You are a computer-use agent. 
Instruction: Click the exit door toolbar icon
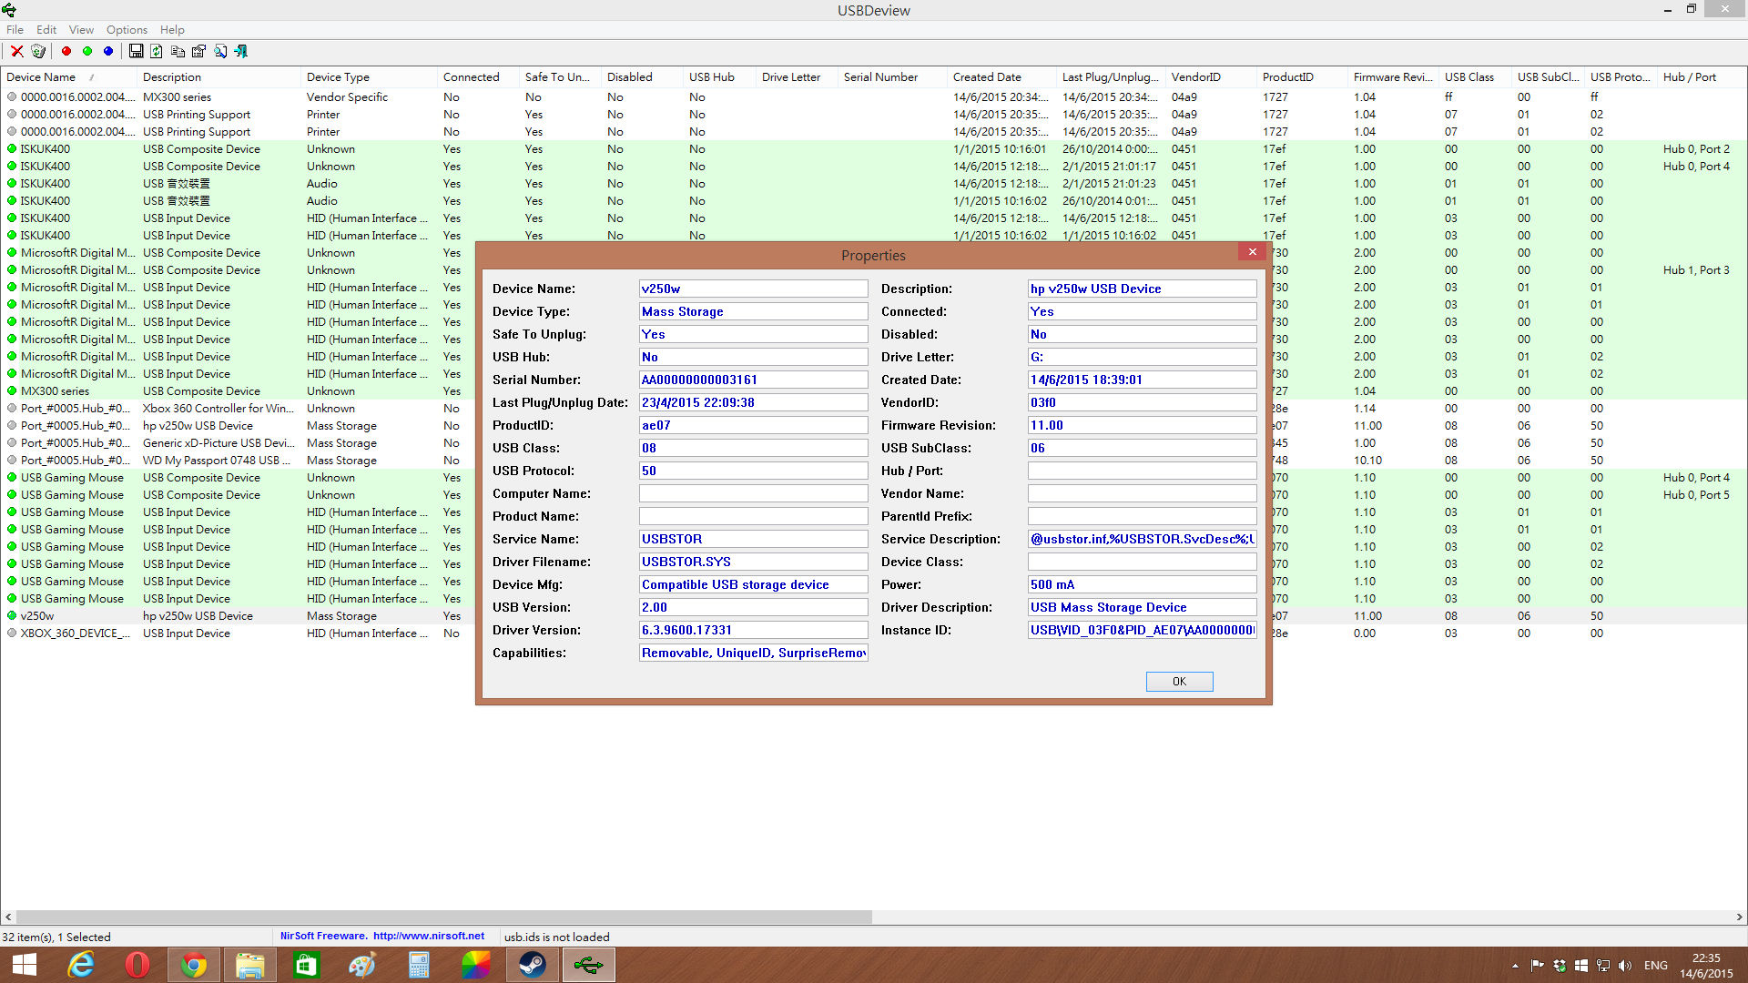click(x=241, y=51)
